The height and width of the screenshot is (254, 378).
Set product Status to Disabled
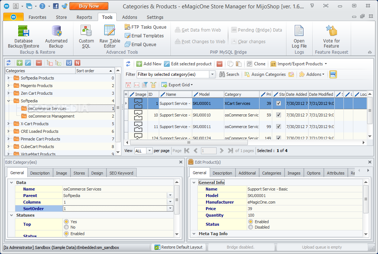click(x=251, y=227)
